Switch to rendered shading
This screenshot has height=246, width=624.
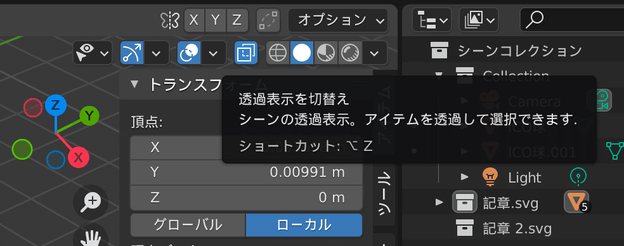tap(349, 53)
